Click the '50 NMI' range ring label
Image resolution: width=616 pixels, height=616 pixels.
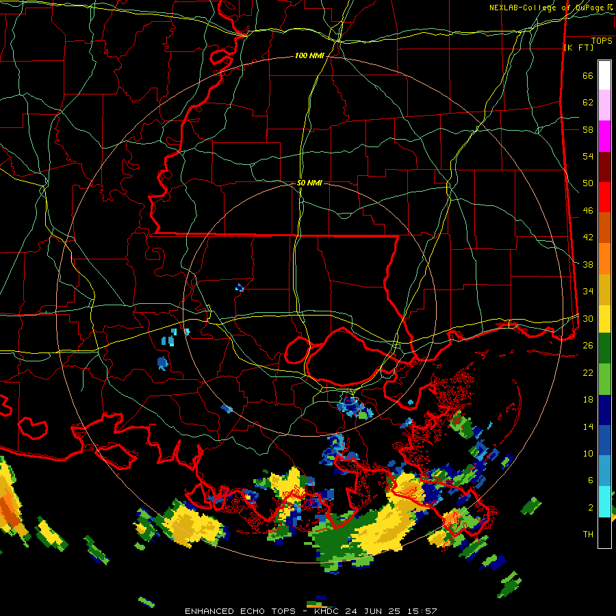pos(309,183)
